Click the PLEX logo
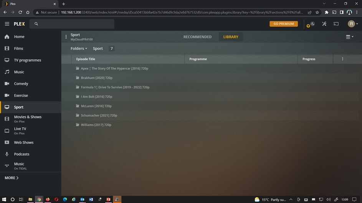 19,24
